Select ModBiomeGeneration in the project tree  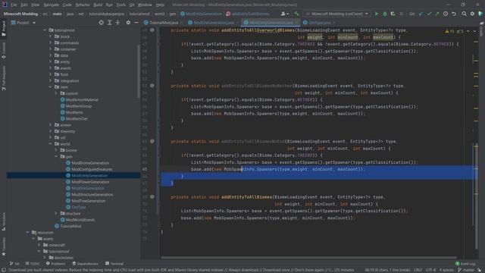pos(90,163)
